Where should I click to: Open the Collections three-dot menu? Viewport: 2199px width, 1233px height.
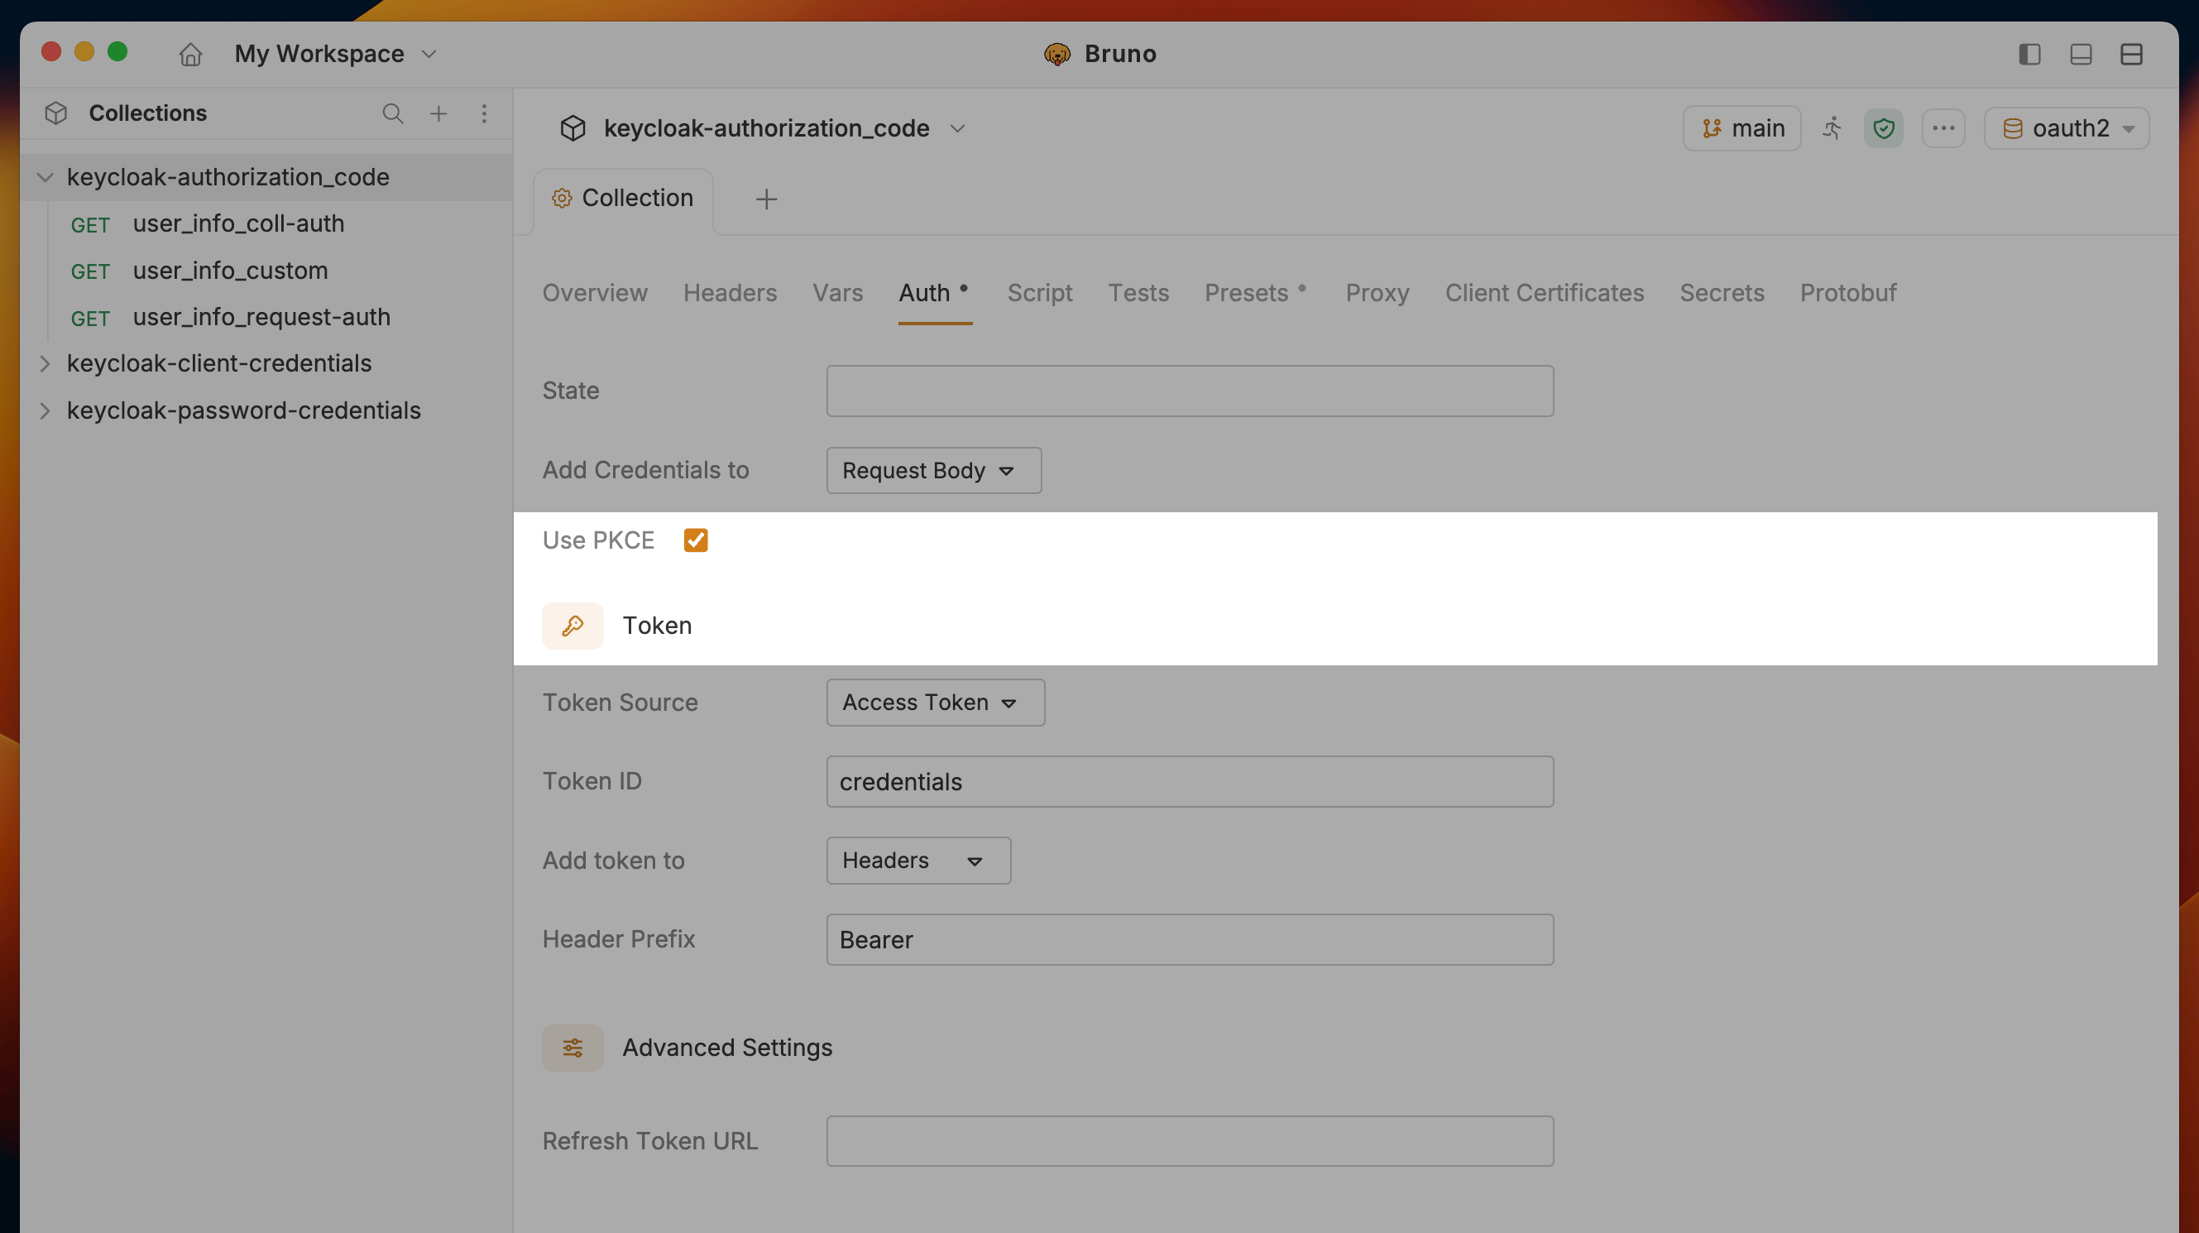(x=484, y=113)
